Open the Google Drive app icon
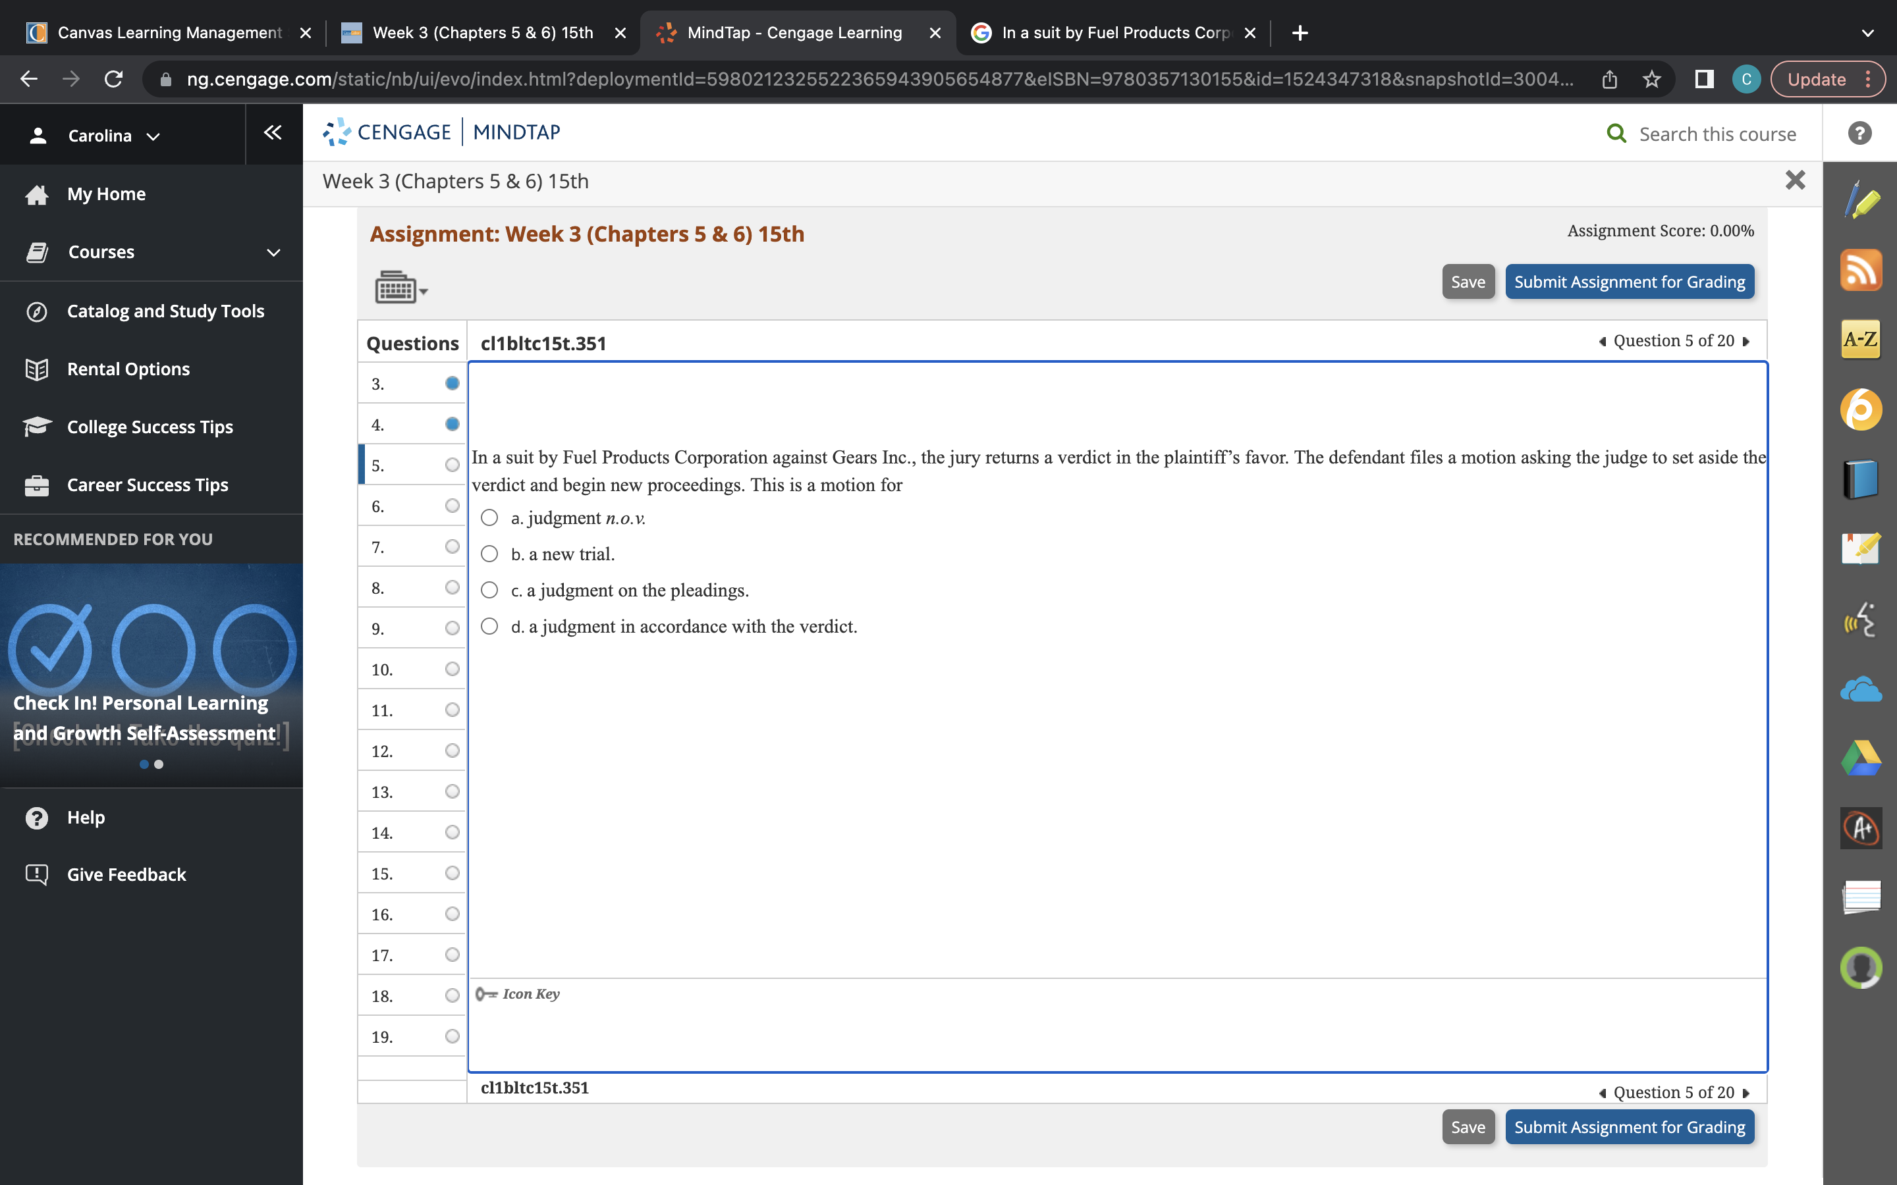 tap(1861, 756)
